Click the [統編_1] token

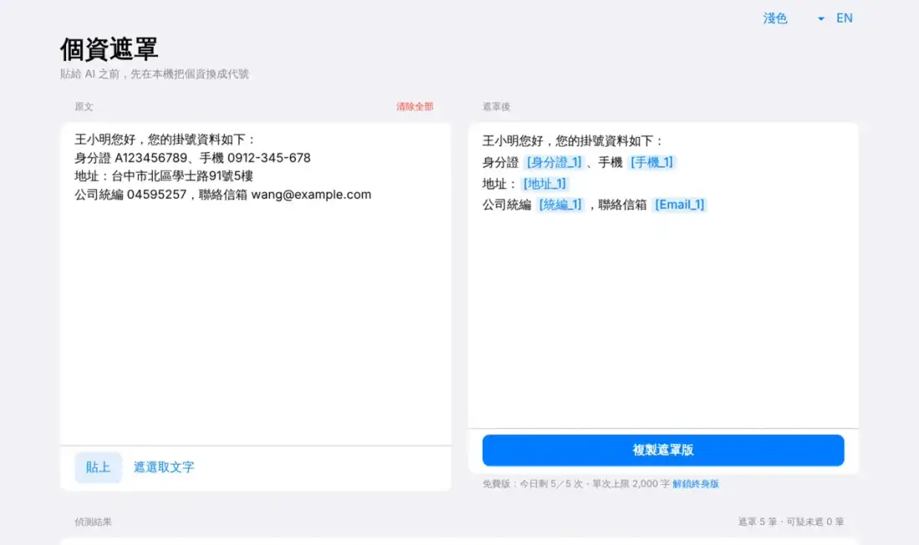[x=560, y=204]
